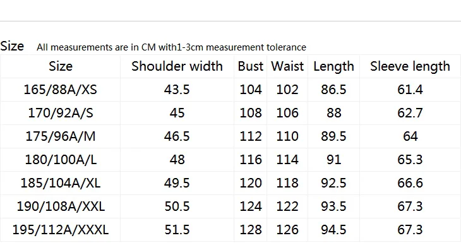The width and height of the screenshot is (461, 250).
Task: Click the 180/100A/L size label
Action: 61,160
